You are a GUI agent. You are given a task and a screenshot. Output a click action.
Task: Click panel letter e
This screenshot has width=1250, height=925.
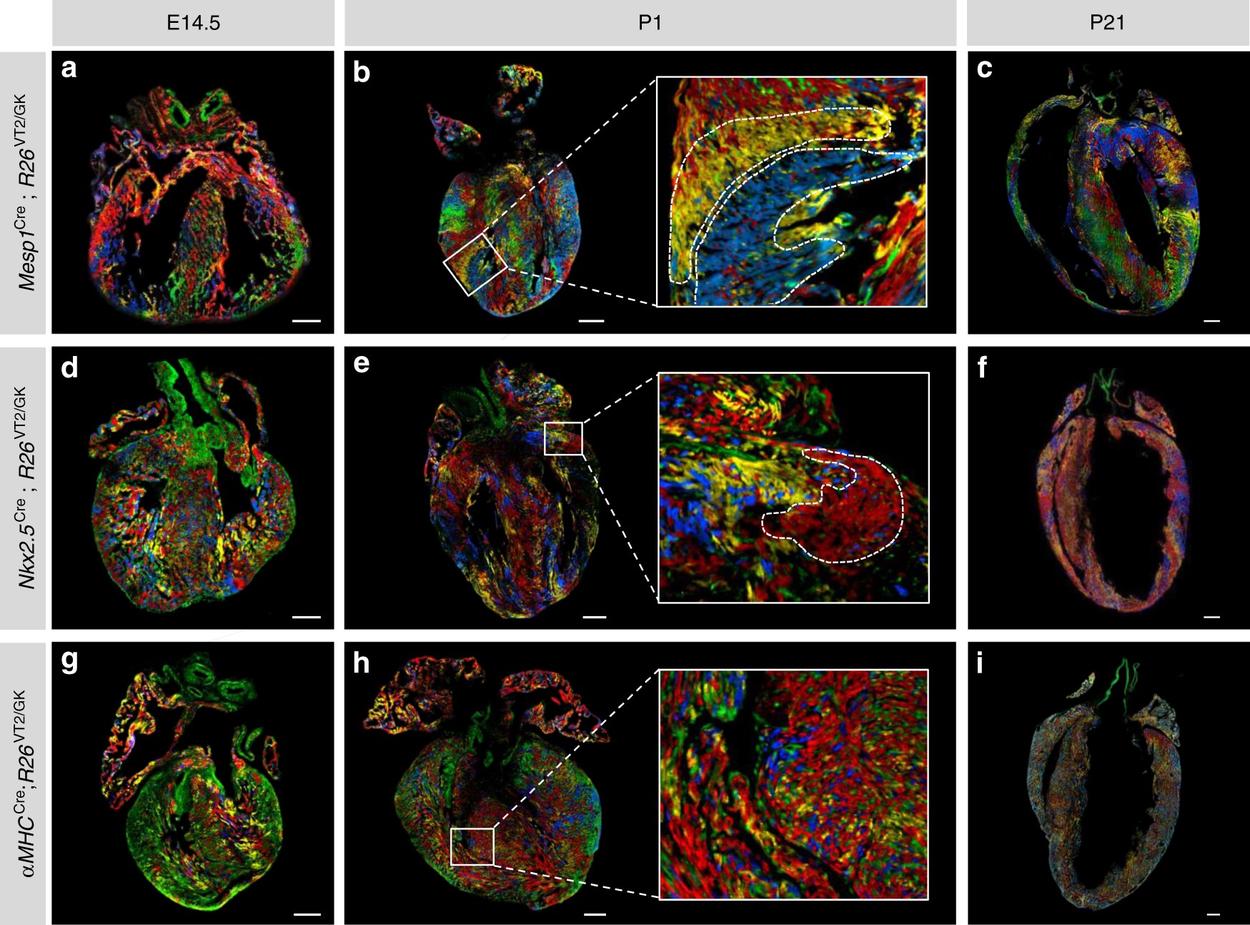[x=362, y=364]
